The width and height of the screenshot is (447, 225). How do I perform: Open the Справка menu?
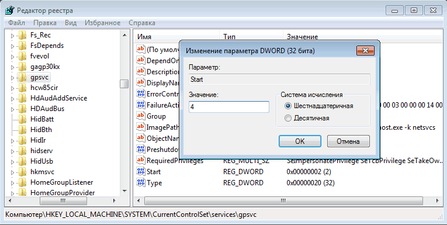[x=142, y=23]
